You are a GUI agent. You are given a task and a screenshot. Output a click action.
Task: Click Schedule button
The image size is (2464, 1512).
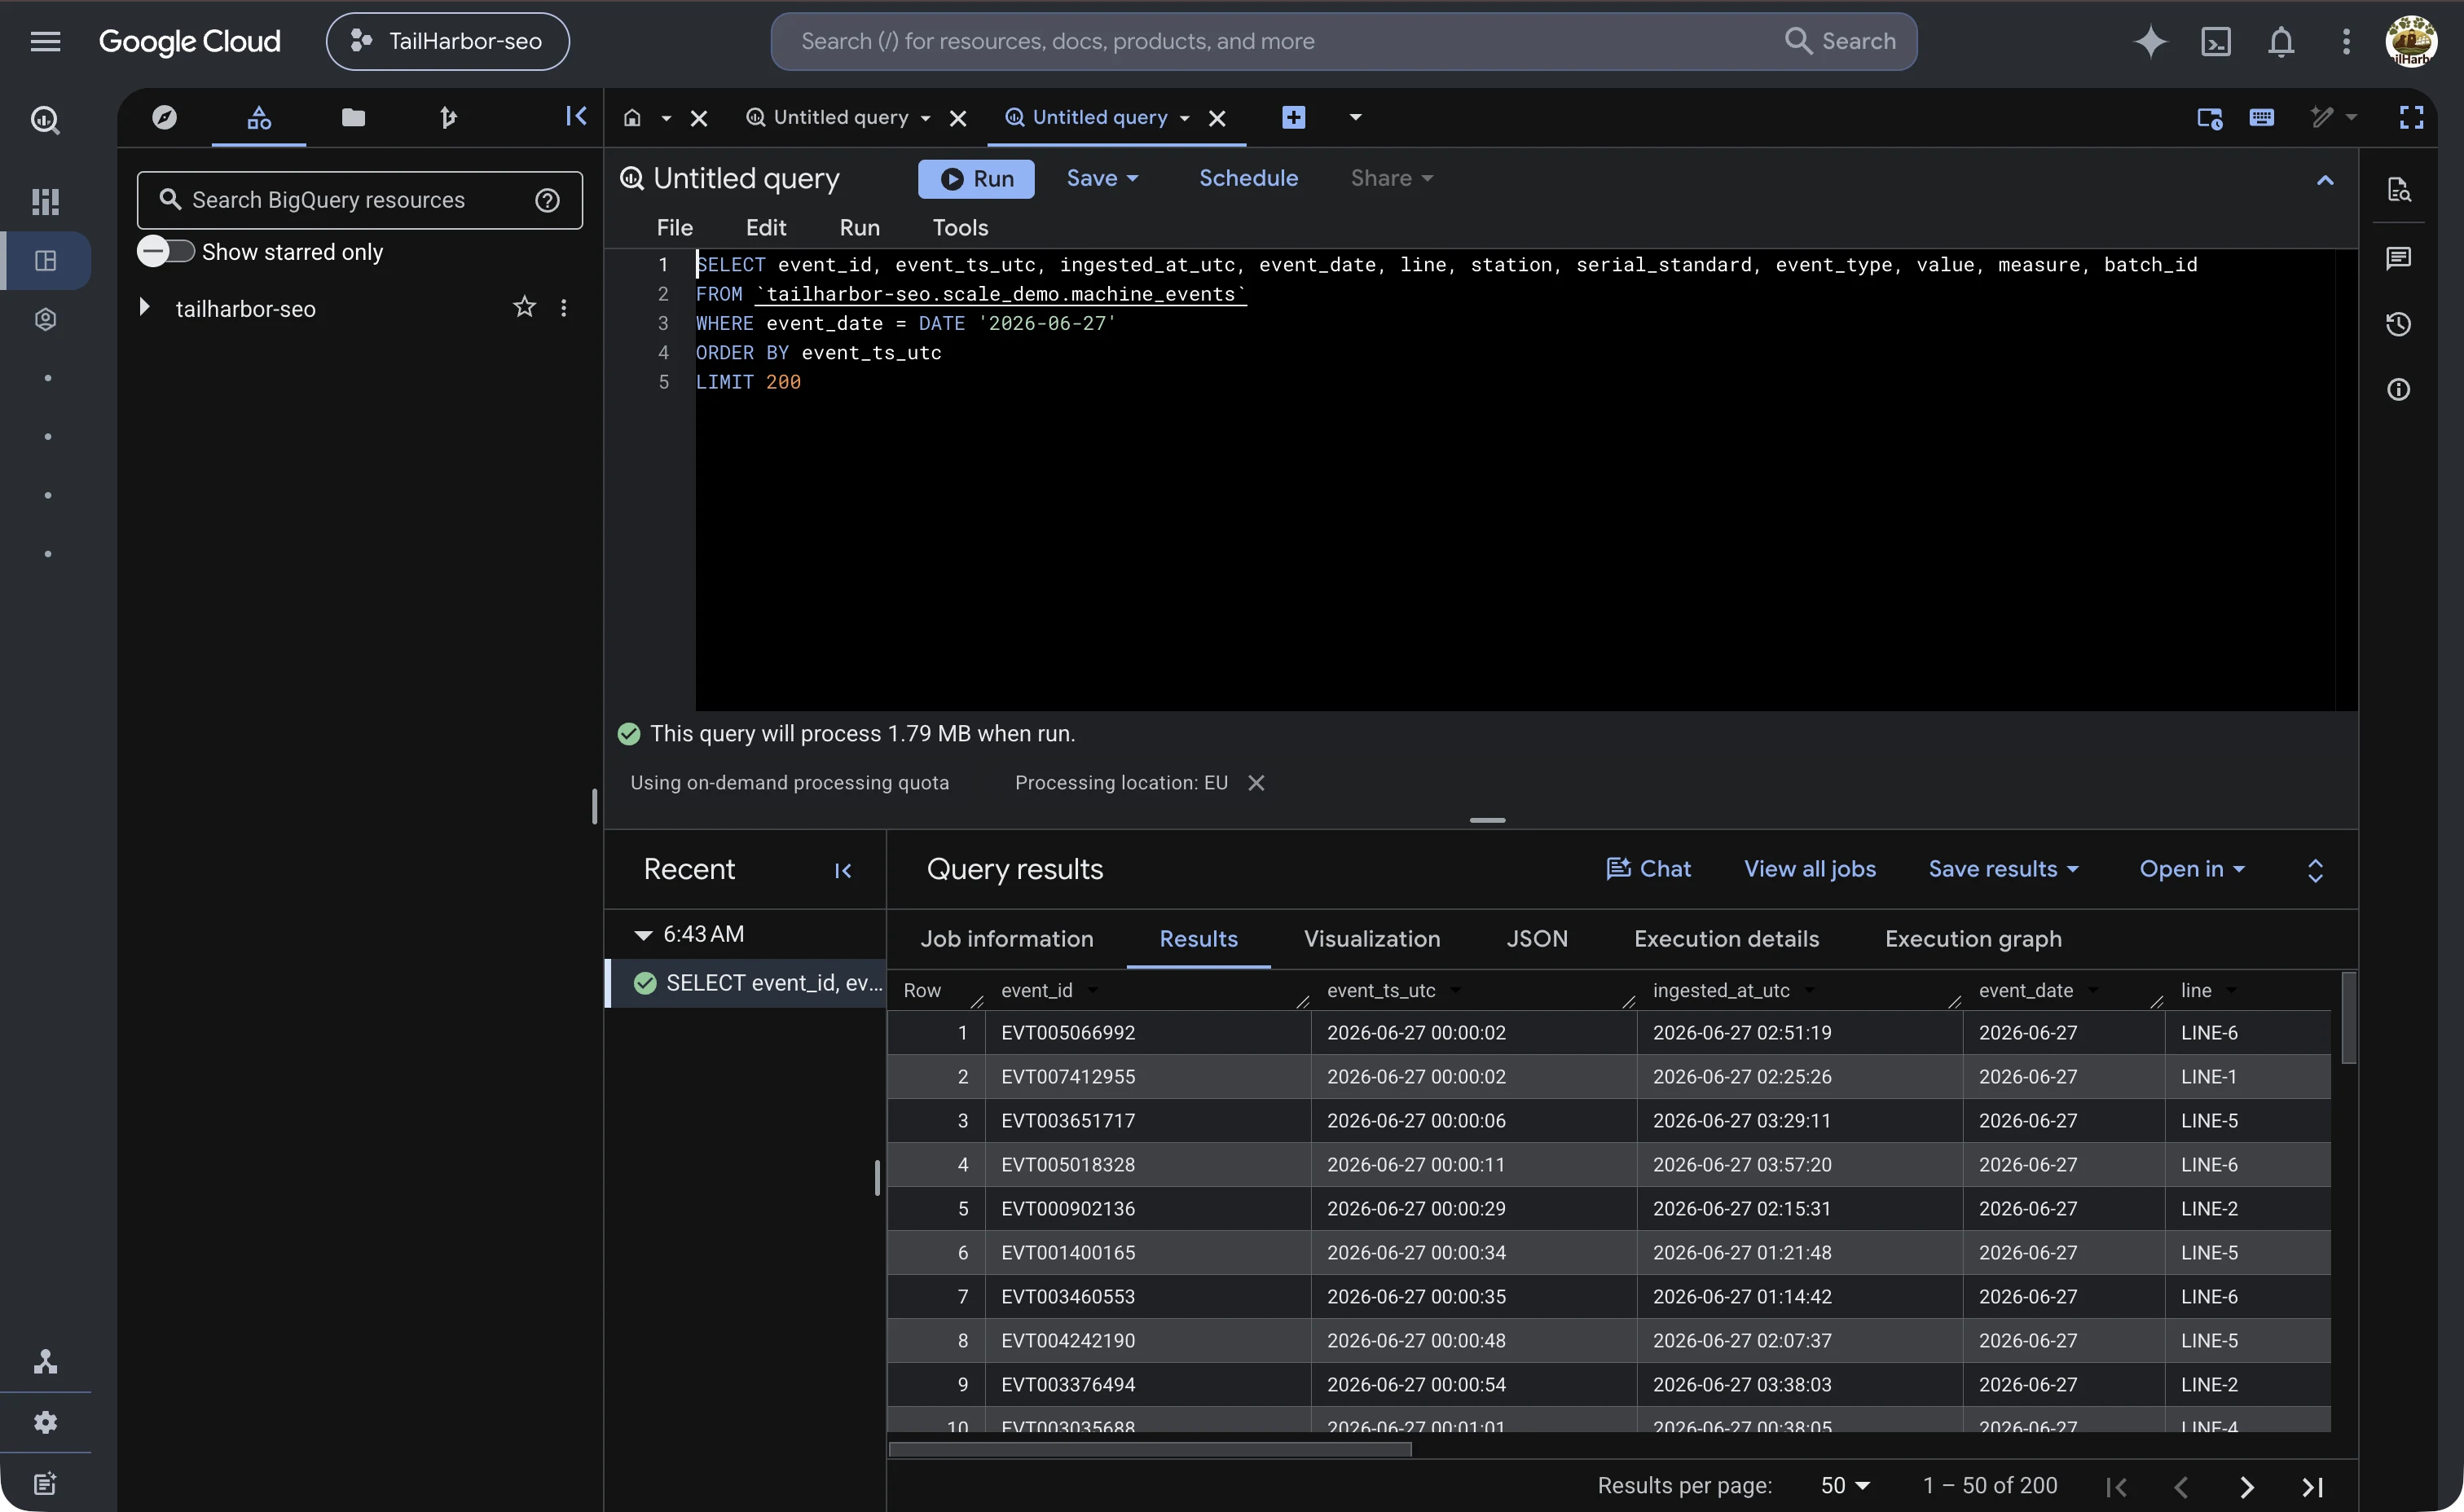1248,178
